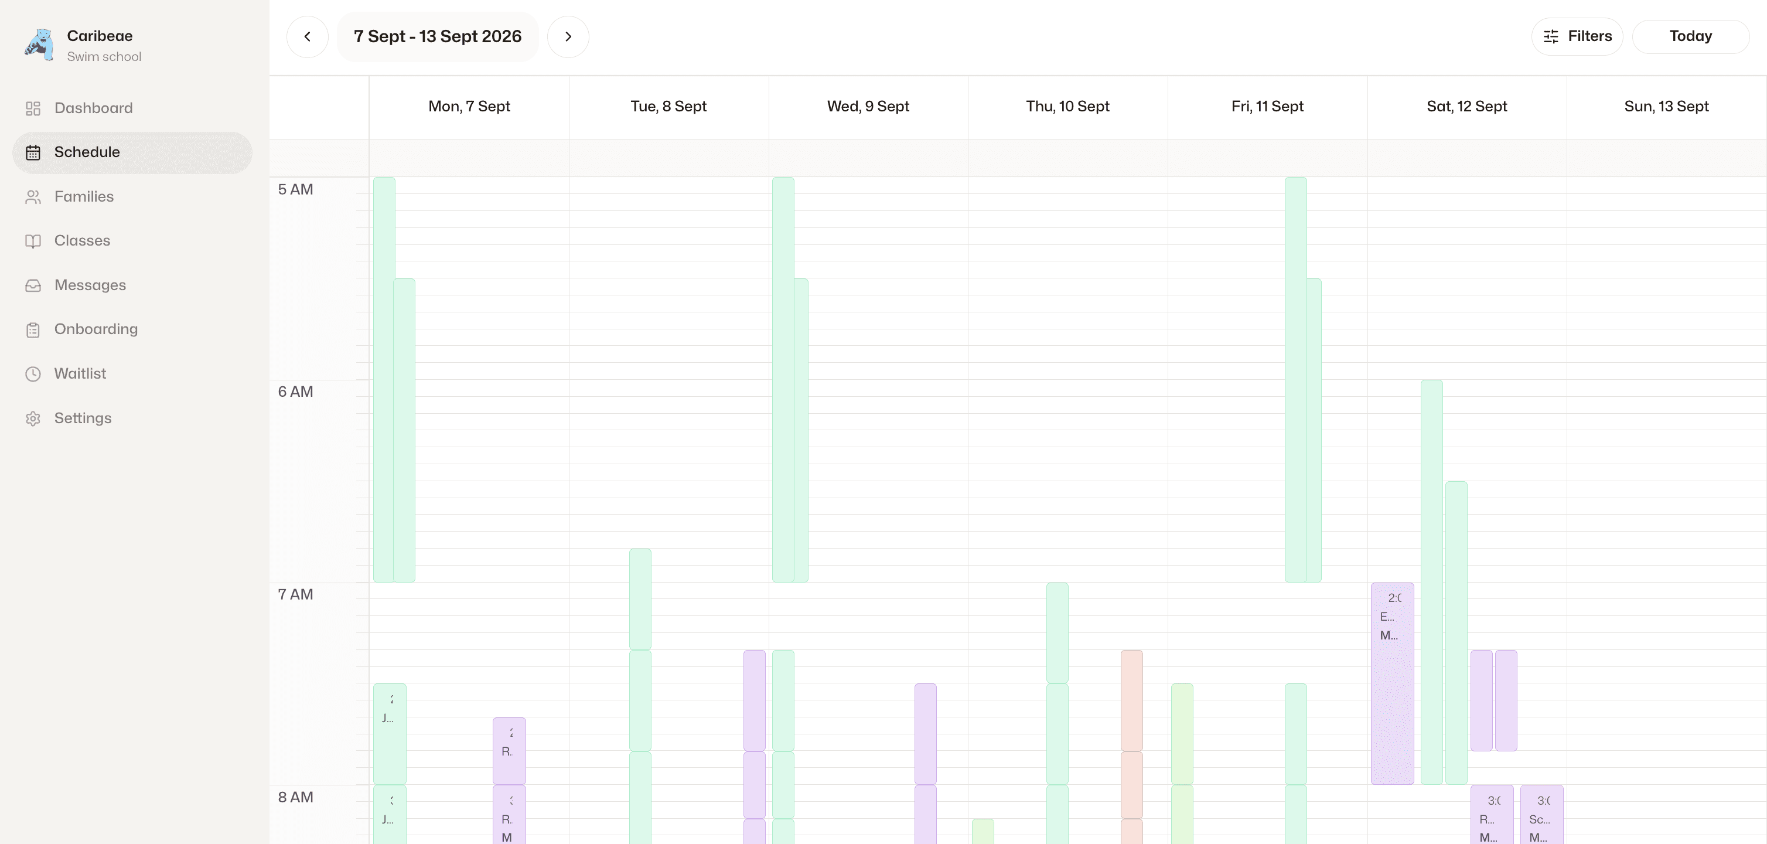Click the Thu, 10 Sept column header
The height and width of the screenshot is (844, 1767).
pos(1068,106)
